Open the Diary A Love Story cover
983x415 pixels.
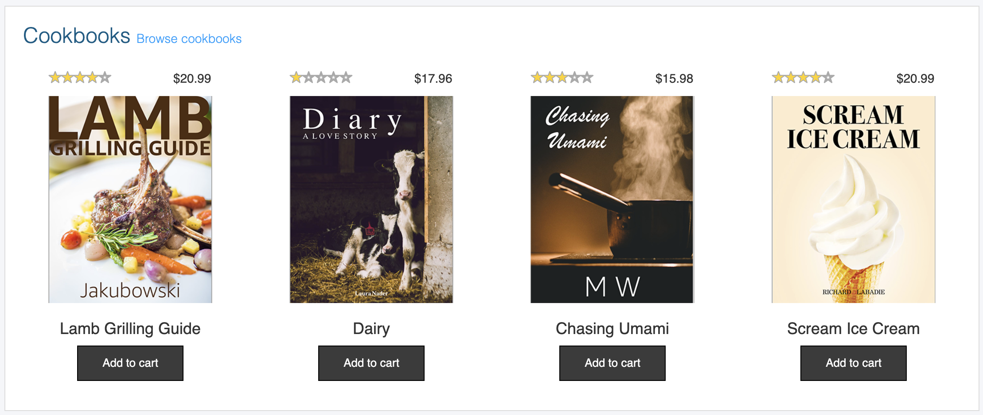(371, 200)
